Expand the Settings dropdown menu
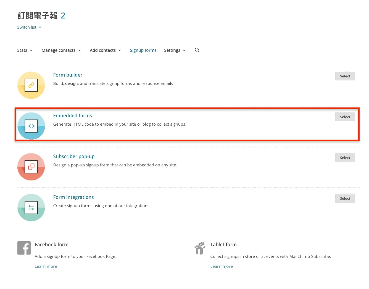Viewport: 369px width, 289px height. (x=175, y=50)
